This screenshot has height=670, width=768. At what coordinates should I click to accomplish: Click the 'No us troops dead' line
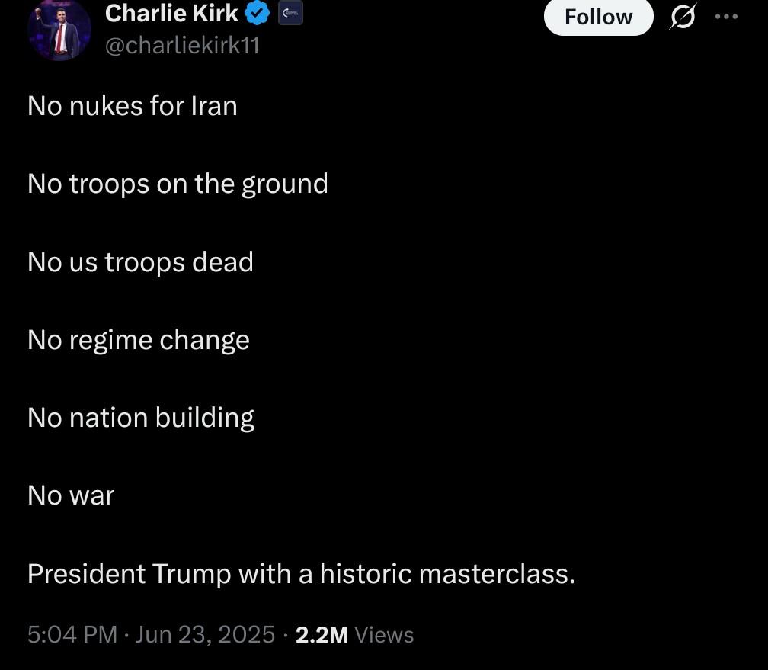pos(140,261)
